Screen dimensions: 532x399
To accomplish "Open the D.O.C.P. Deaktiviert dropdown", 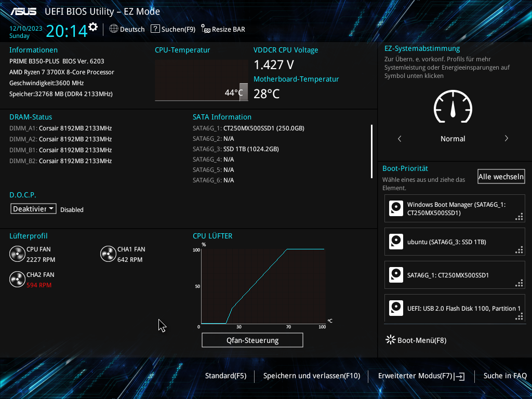I will tap(33, 209).
